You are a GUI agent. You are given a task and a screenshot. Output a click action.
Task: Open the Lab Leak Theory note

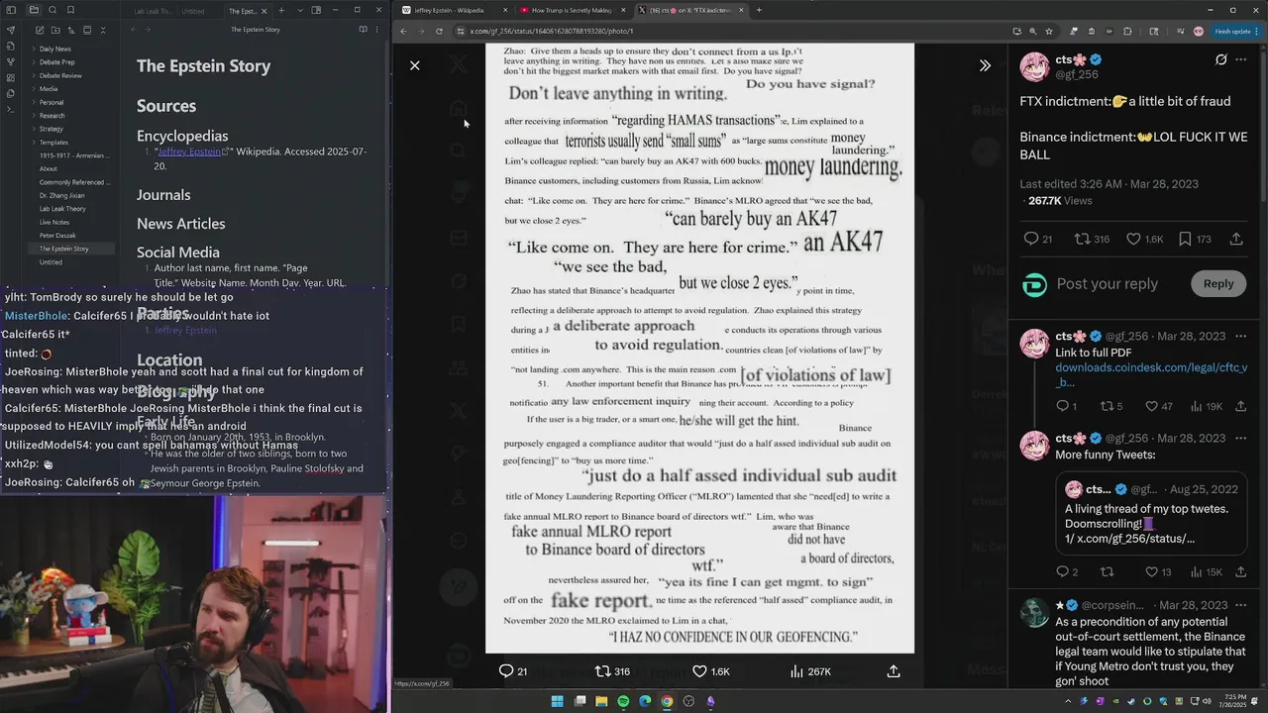[62, 209]
